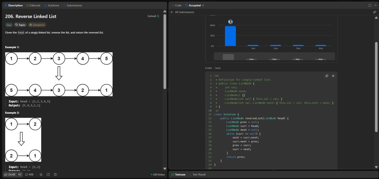Viewport: 379px width, 179px height.
Task: Click the submission panel scroll-up arrow
Action: coord(376,18)
